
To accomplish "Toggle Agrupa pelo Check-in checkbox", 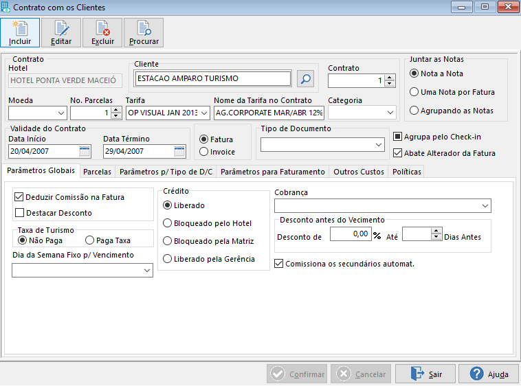I will [x=437, y=137].
